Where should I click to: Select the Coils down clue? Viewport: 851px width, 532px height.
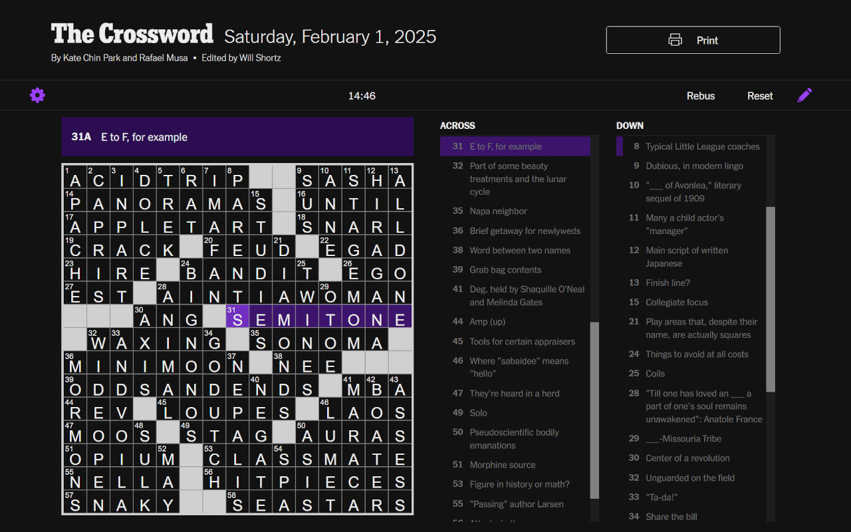click(x=691, y=374)
